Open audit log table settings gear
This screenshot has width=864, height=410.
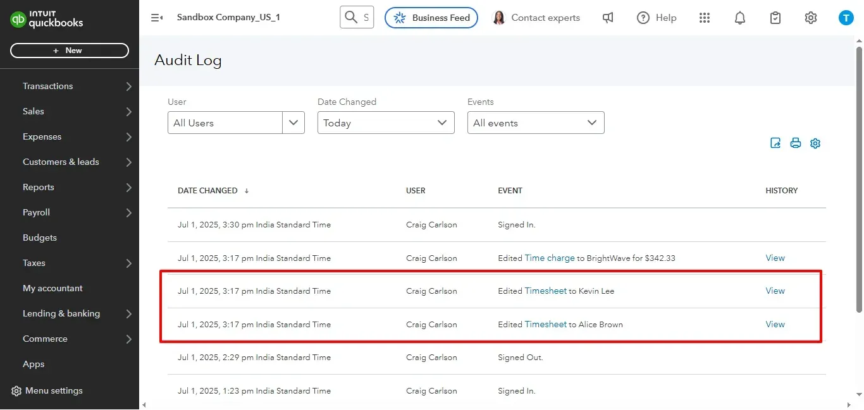[x=815, y=143]
